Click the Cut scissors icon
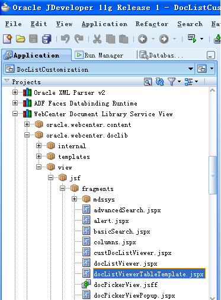Screen dimensions: 221x300 97,39
